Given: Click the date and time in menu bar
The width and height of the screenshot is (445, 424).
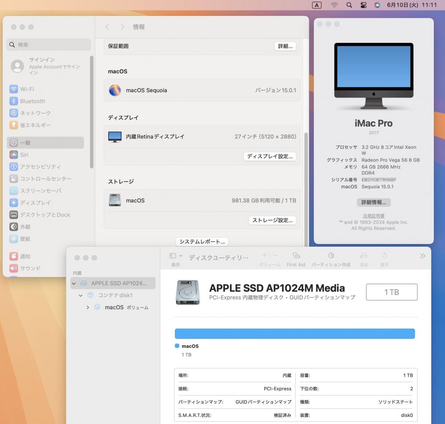Looking at the screenshot, I should click(412, 5).
